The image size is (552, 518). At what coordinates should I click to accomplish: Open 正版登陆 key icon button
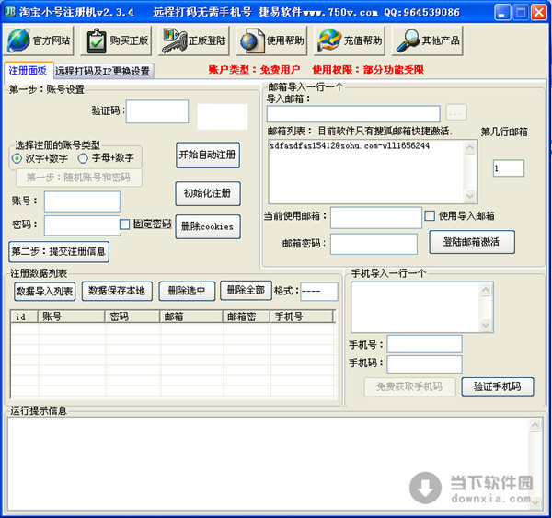tap(194, 40)
